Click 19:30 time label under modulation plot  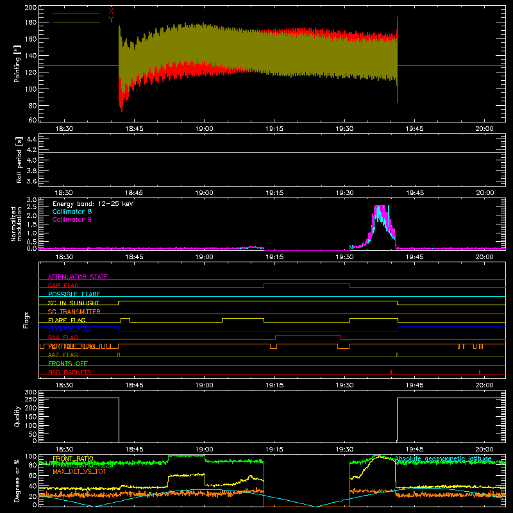click(344, 257)
